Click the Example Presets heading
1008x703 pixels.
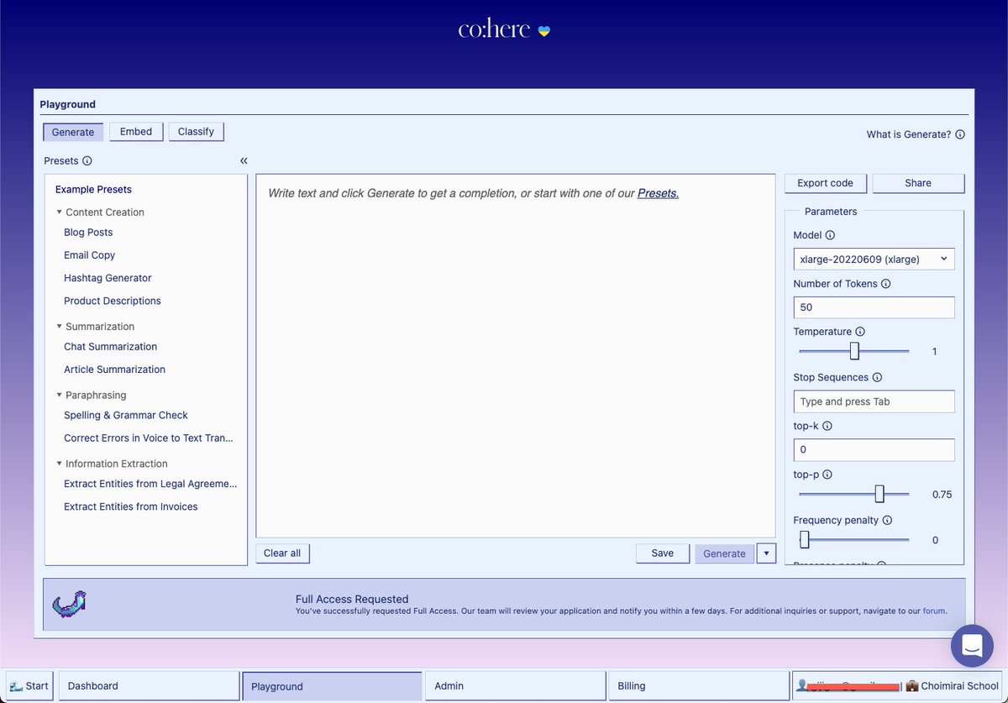click(93, 190)
